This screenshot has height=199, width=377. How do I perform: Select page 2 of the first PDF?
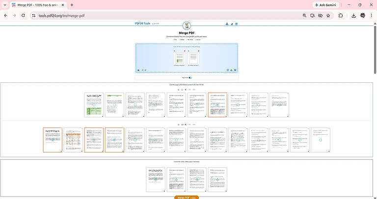click(x=114, y=105)
